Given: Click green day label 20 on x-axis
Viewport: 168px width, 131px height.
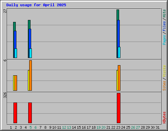Looking at the screenshot, I should [x=103, y=127].
